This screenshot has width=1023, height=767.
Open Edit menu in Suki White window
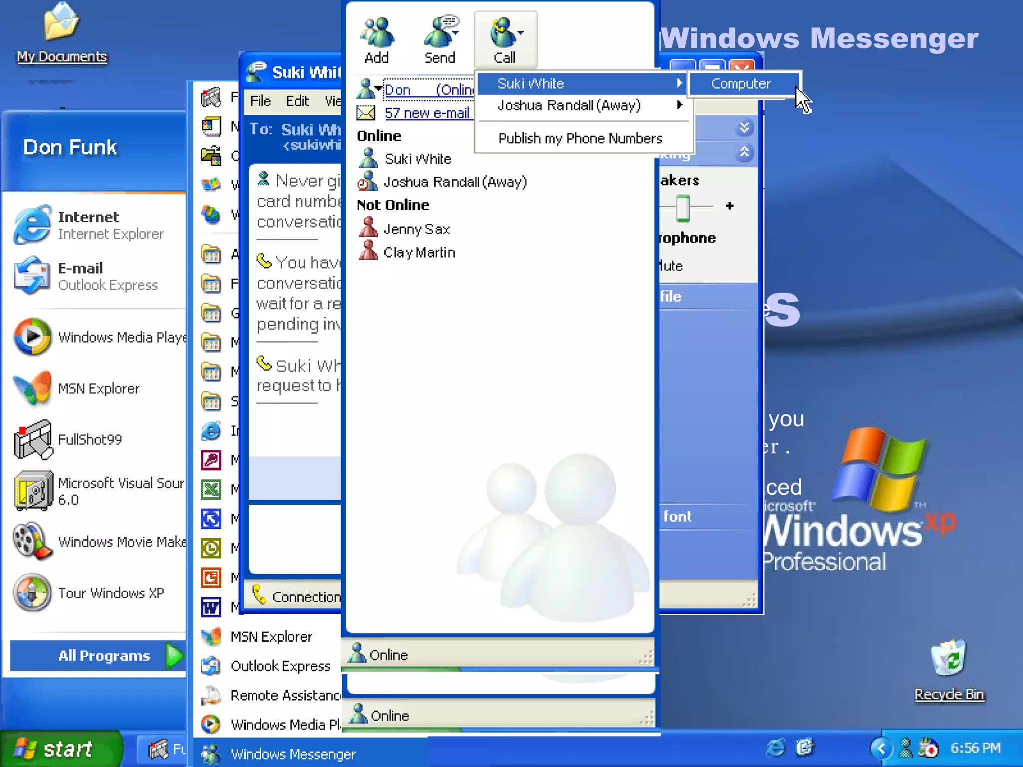[x=297, y=101]
